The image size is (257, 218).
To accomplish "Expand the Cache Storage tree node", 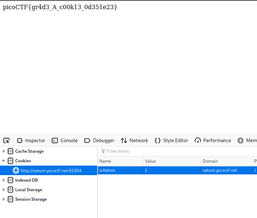I will [x=4, y=151].
